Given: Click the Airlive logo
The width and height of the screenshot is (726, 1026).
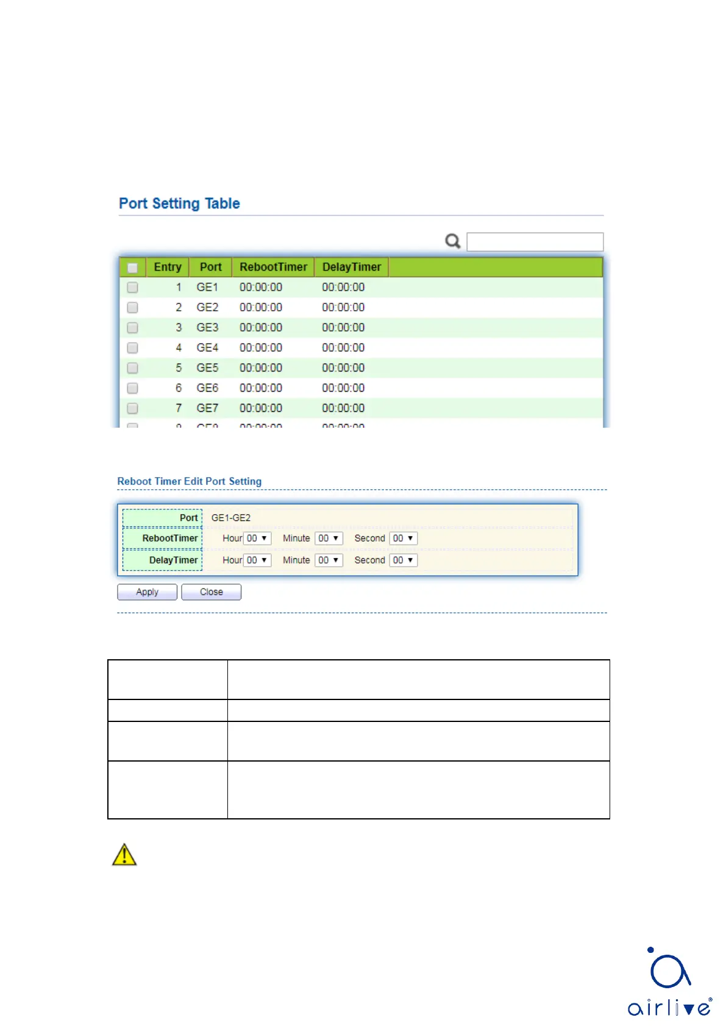Looking at the screenshot, I should (x=669, y=982).
